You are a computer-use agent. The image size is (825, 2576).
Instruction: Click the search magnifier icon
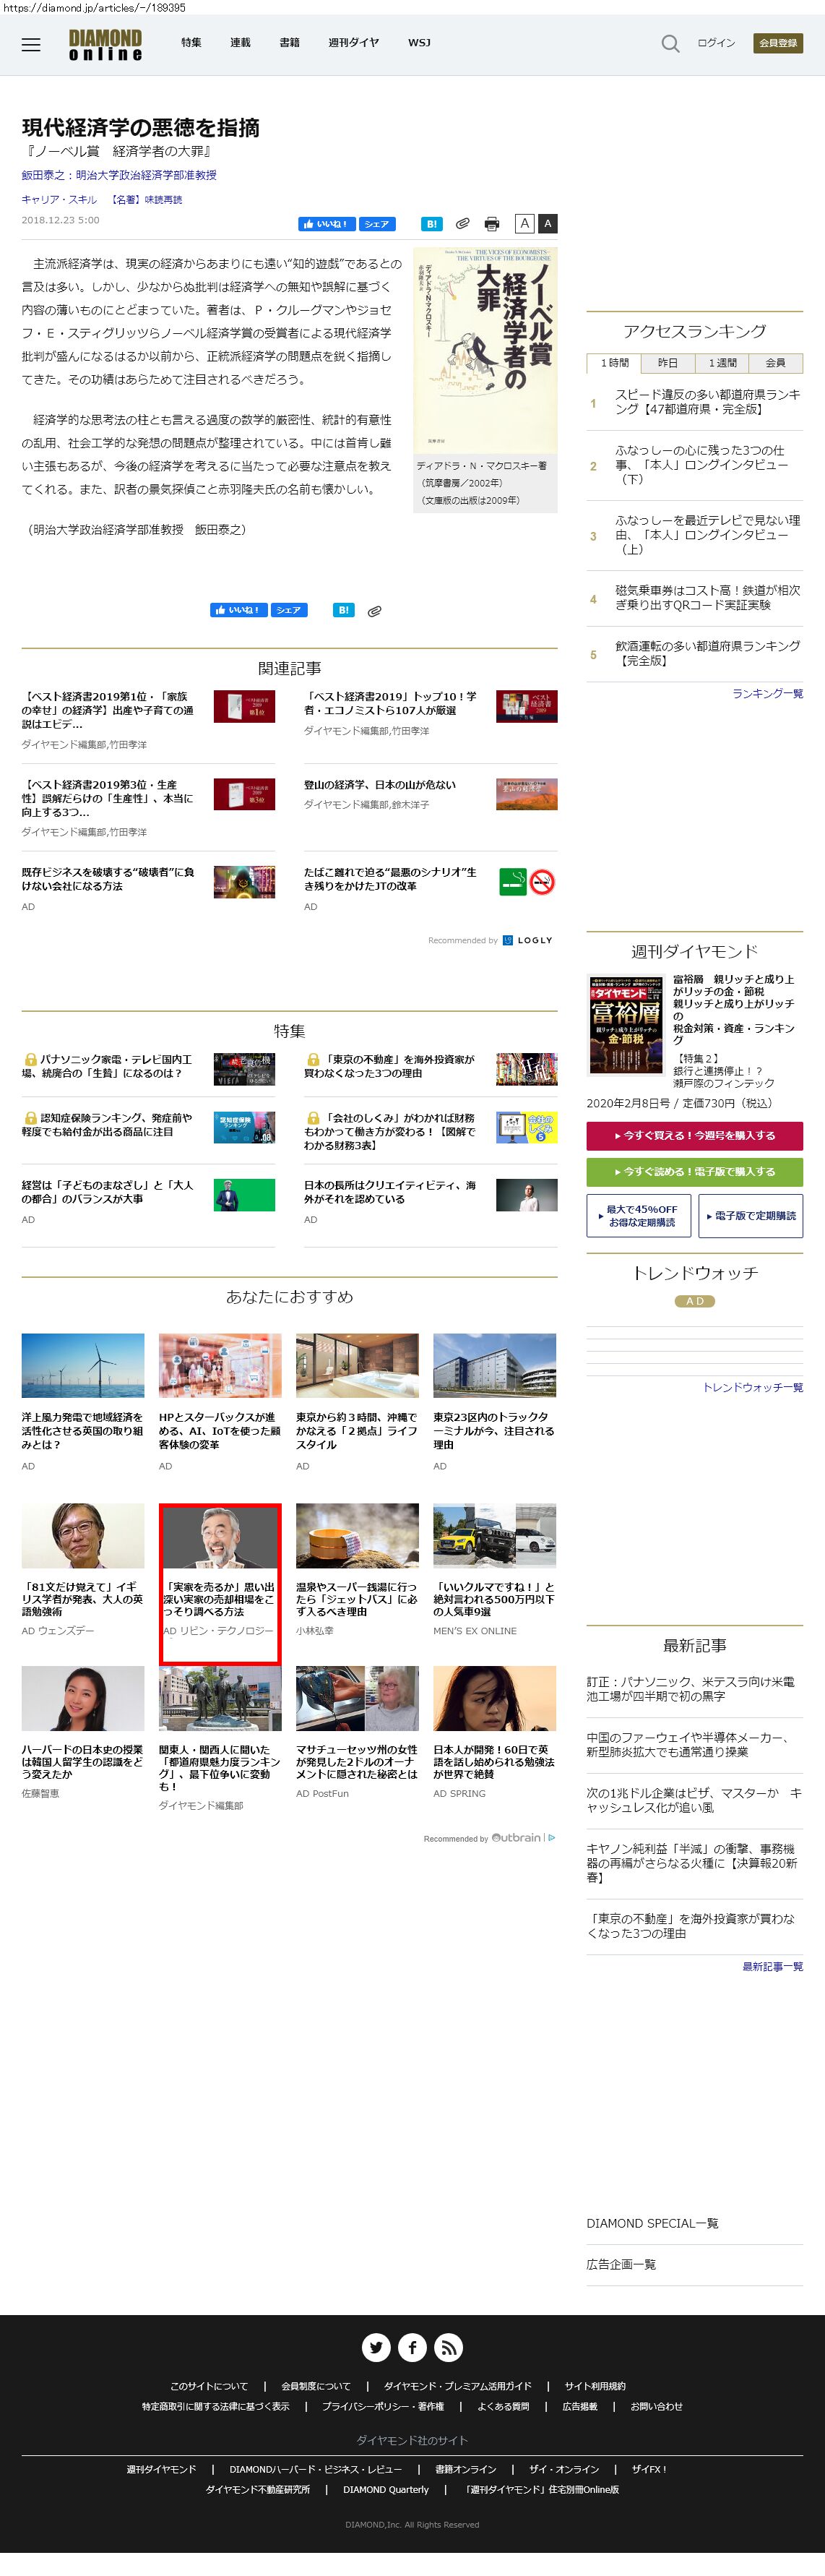coord(670,44)
